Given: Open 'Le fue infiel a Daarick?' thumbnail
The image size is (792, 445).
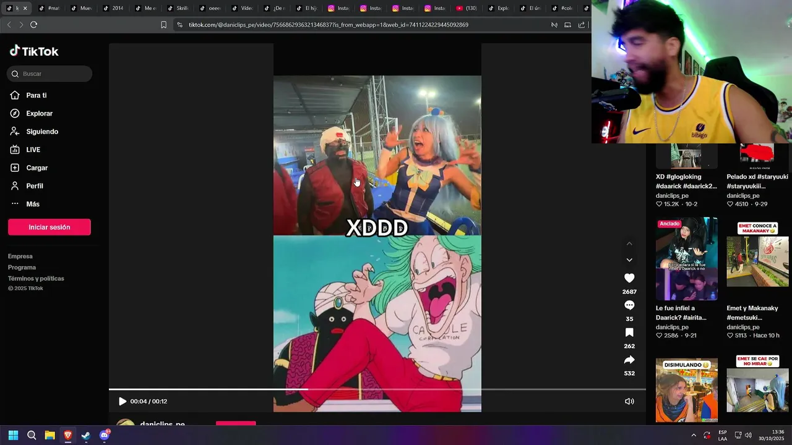Looking at the screenshot, I should coord(687,258).
